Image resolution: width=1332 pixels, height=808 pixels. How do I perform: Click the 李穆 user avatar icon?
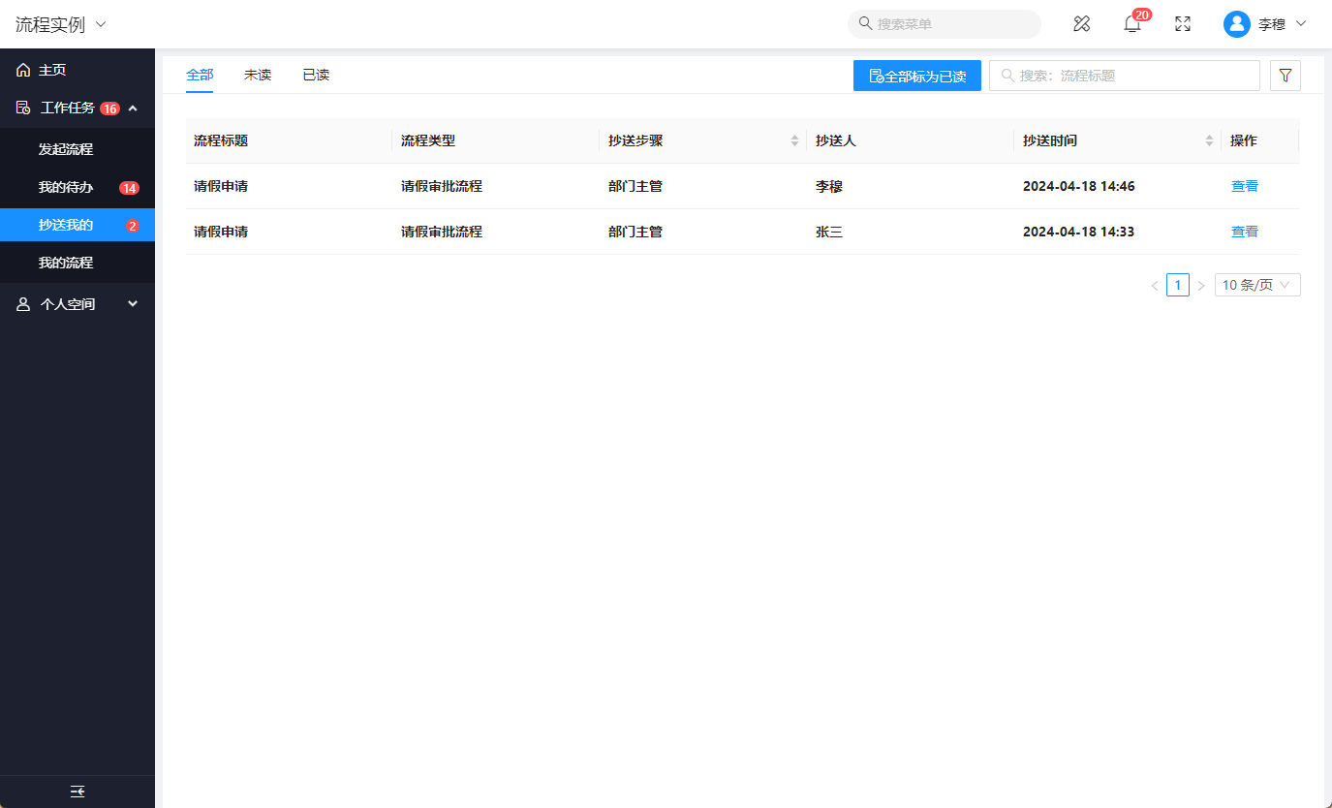[1236, 24]
